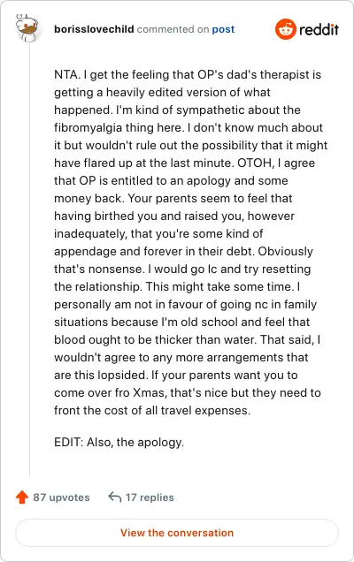Click the word "Xmas" in the comment

[149, 392]
